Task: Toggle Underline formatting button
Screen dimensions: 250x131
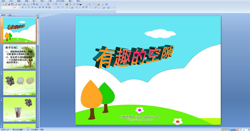Action: tap(29, 7)
